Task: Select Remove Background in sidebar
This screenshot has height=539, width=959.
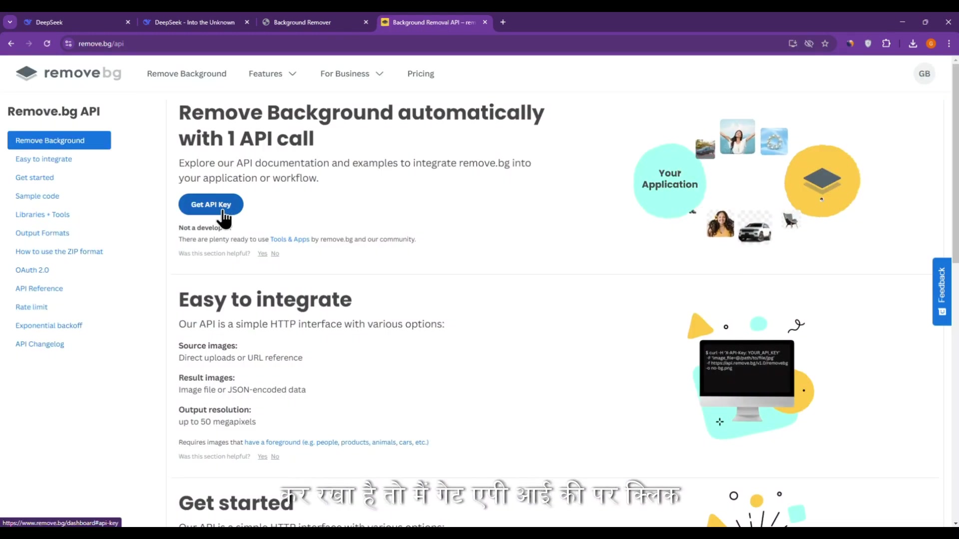Action: [59, 140]
